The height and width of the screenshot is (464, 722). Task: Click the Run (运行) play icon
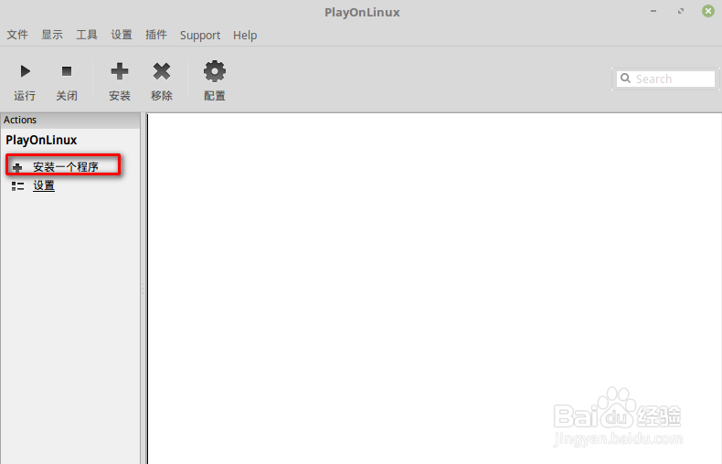pos(25,71)
